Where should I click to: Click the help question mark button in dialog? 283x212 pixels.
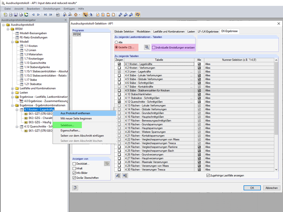(x=75, y=188)
